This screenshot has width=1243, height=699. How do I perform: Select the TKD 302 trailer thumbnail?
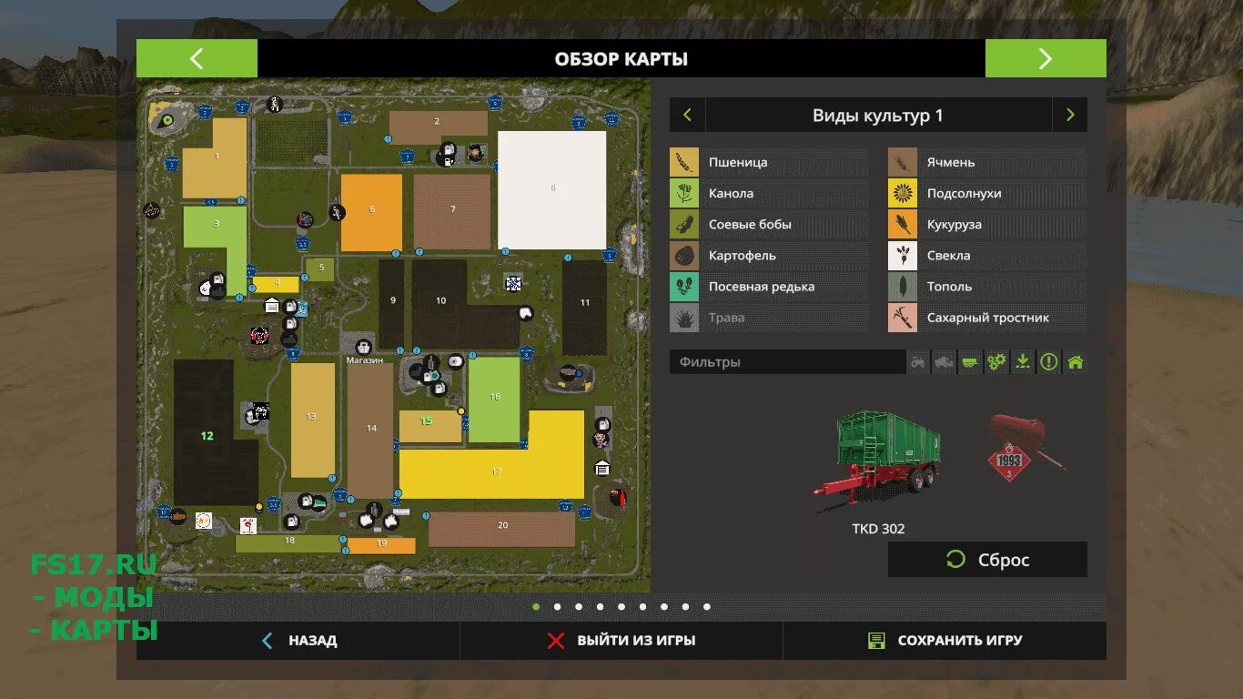point(878,461)
